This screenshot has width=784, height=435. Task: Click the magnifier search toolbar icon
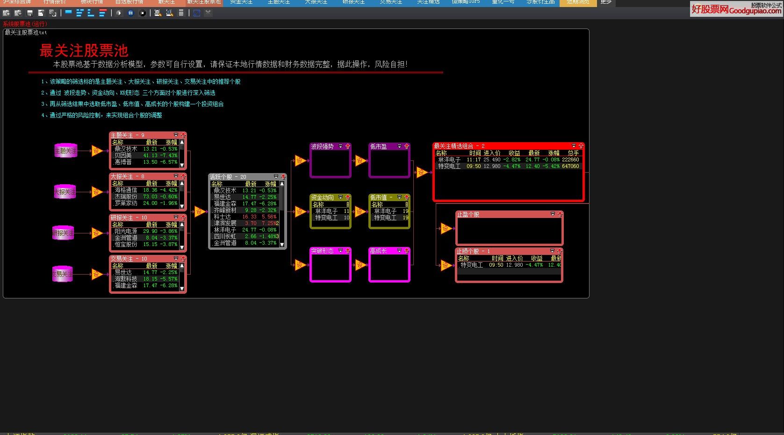[158, 13]
